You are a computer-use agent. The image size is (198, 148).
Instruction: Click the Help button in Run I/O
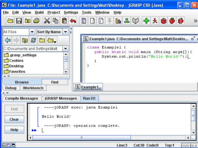(x=14, y=130)
